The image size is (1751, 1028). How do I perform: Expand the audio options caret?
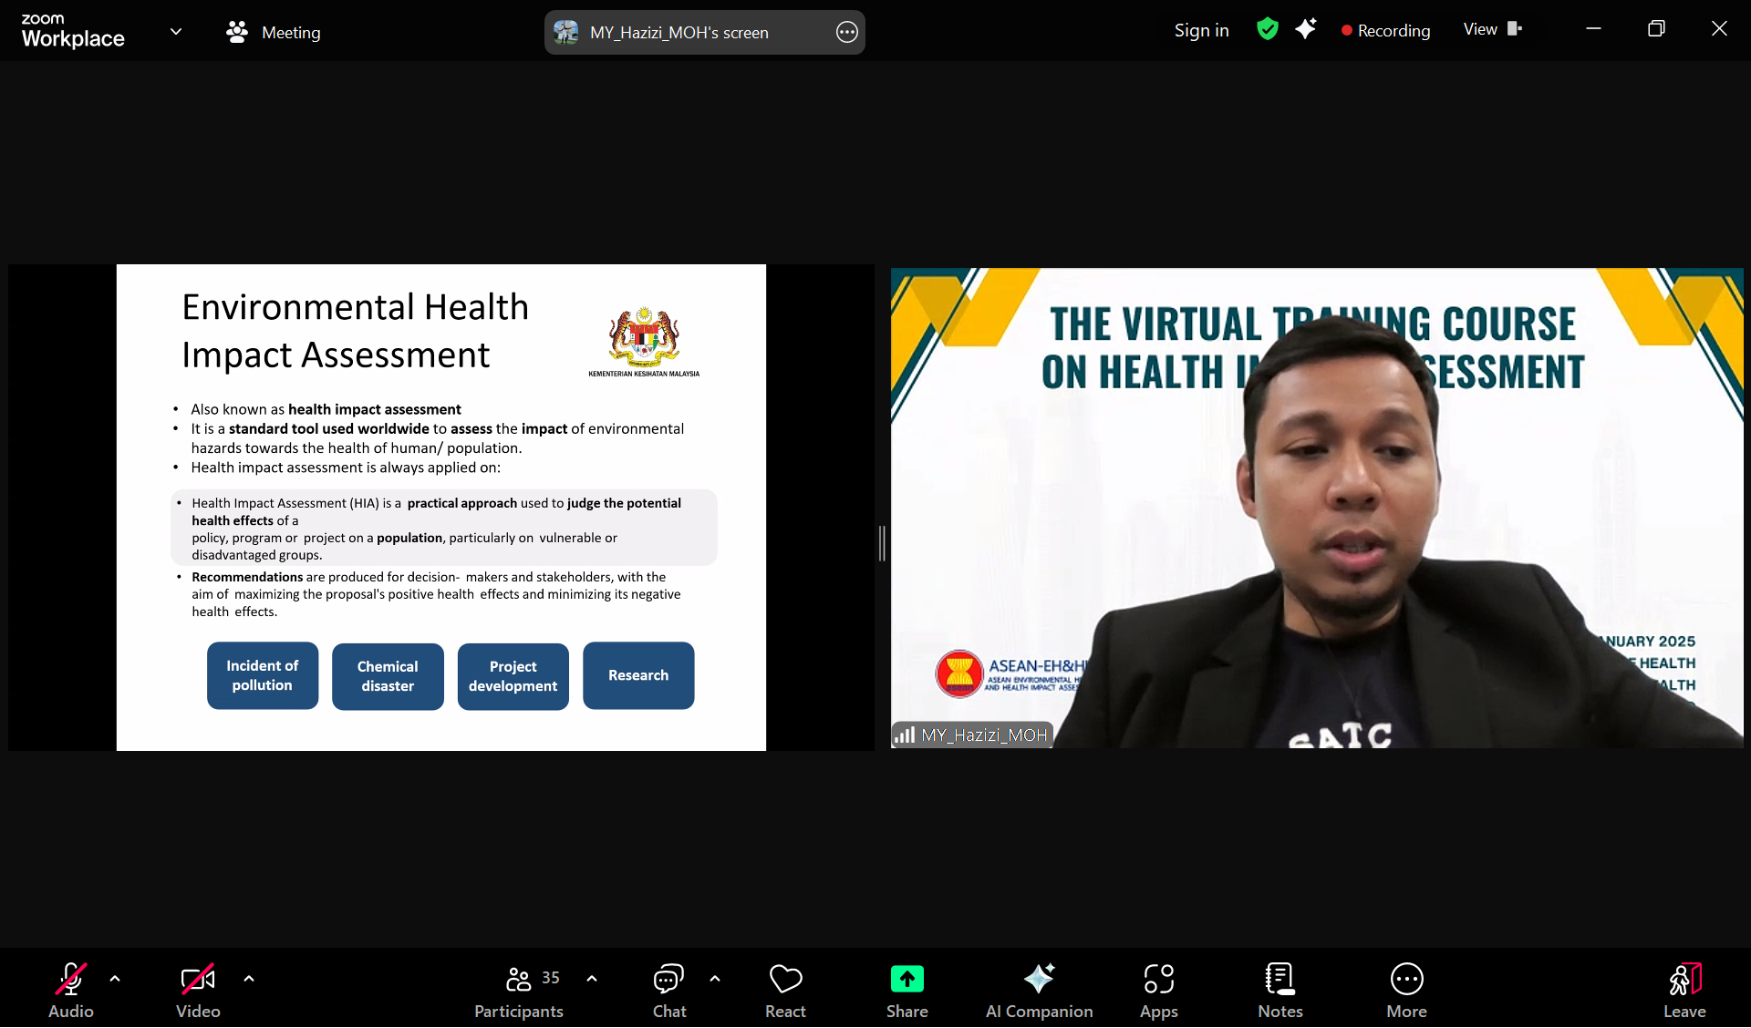click(x=115, y=979)
